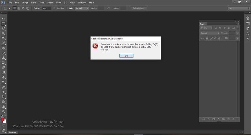Open the File menu
The image size is (251, 135).
click(10, 3)
